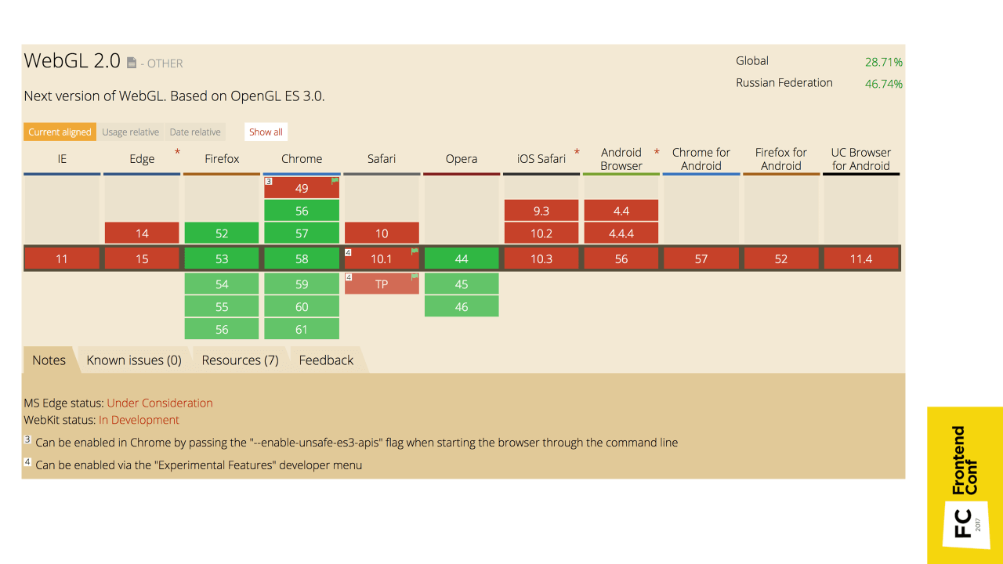The height and width of the screenshot is (564, 1003).
Task: Select the iOS Safari 10.2 cell
Action: click(x=541, y=233)
